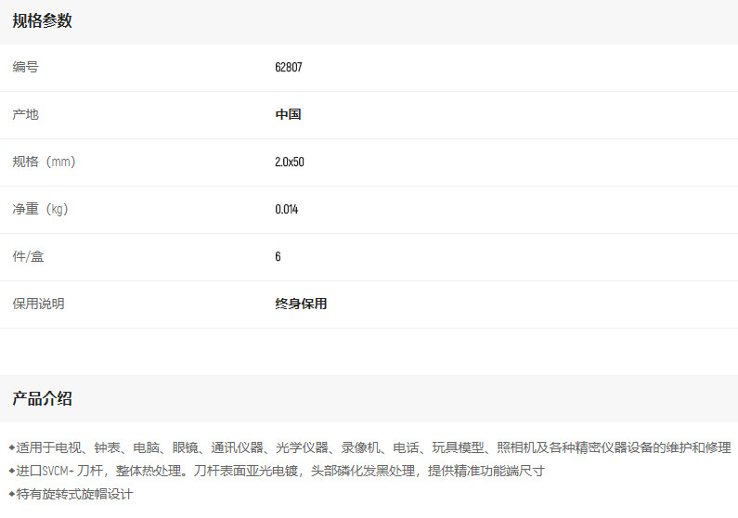Viewport: 738px width, 518px height.
Task: Click the bold 中国 origin value
Action: click(288, 114)
